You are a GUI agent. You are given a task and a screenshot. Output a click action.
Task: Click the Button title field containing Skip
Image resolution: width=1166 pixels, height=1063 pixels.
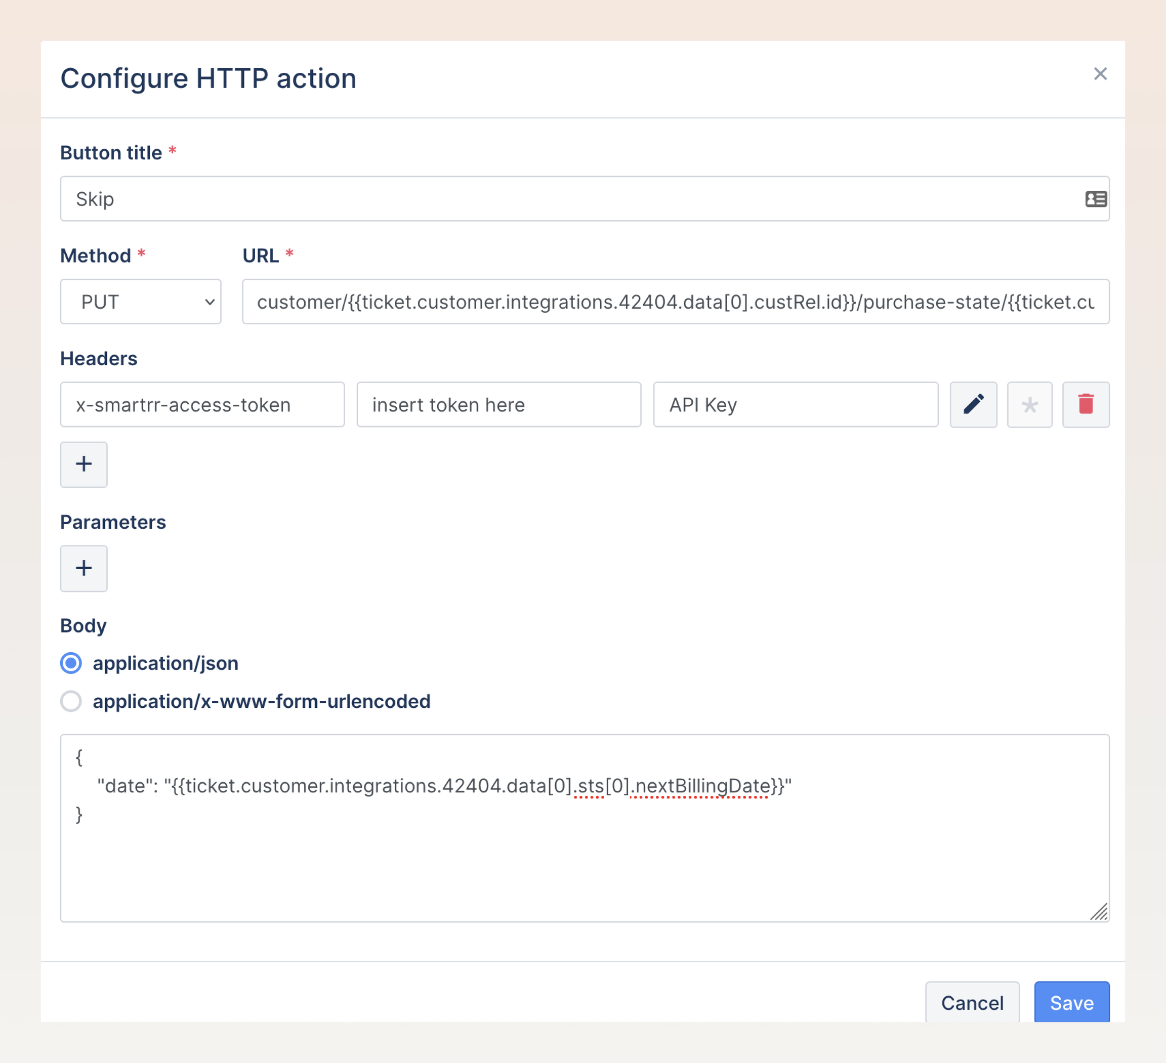coord(584,199)
